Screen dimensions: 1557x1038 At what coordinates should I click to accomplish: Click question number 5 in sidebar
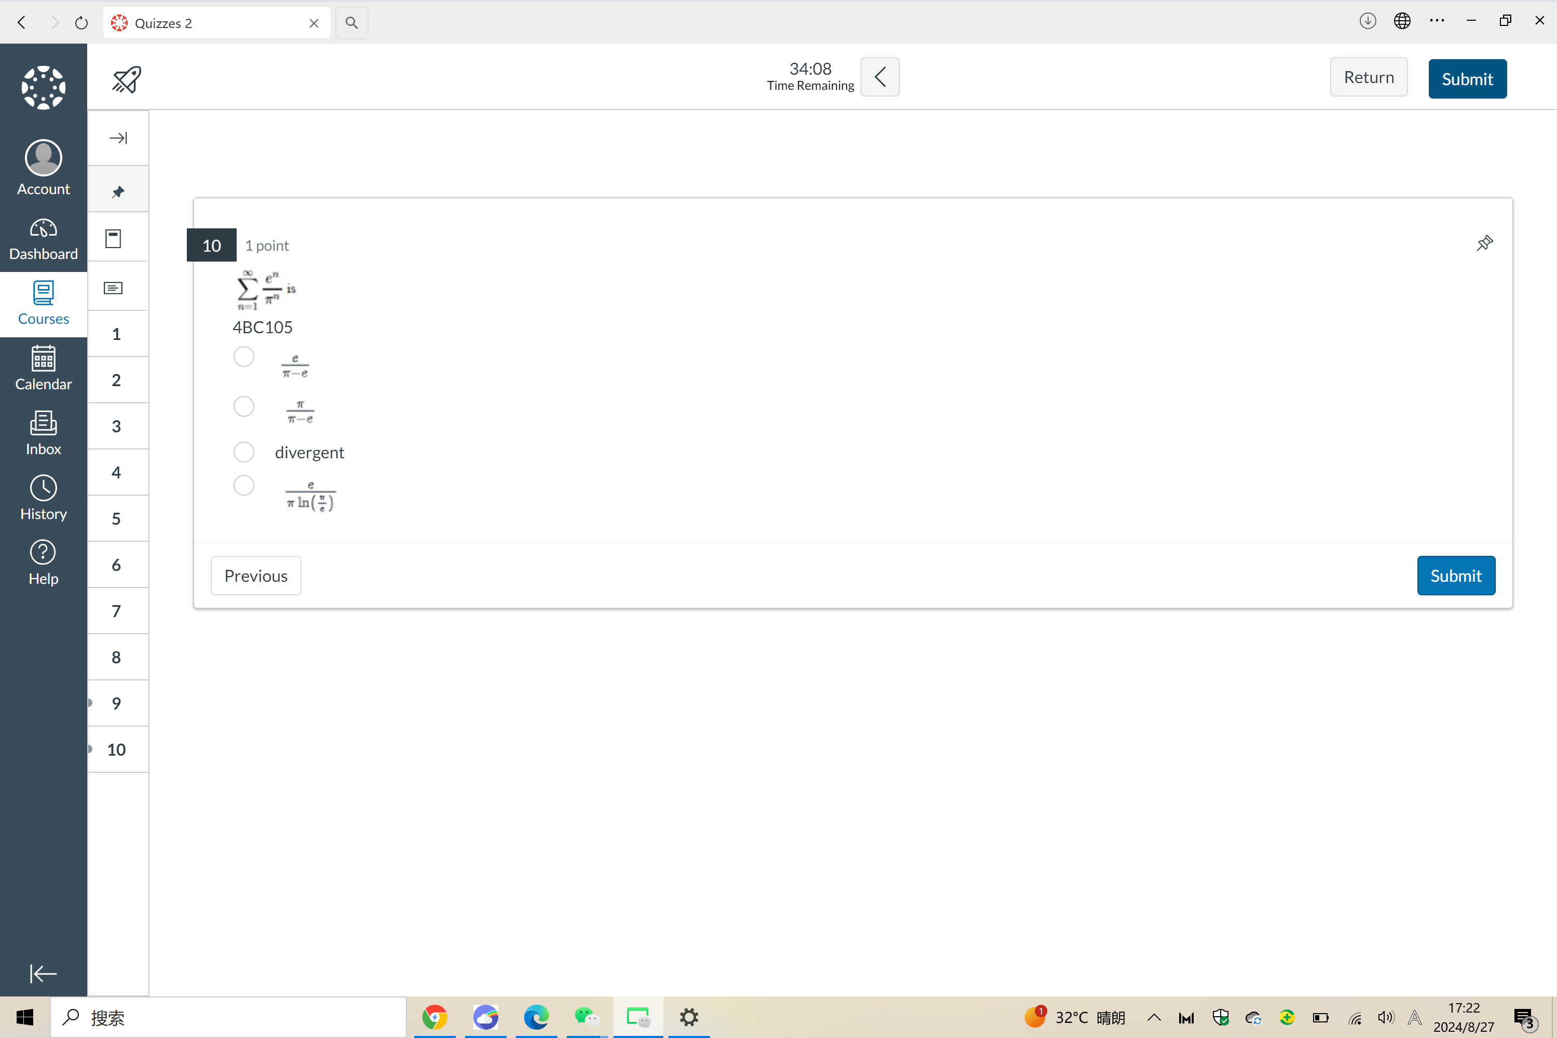[x=115, y=518]
